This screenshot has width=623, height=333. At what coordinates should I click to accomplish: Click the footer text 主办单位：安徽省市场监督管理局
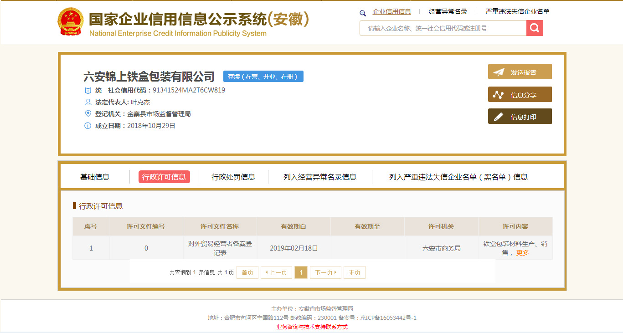[312, 309]
